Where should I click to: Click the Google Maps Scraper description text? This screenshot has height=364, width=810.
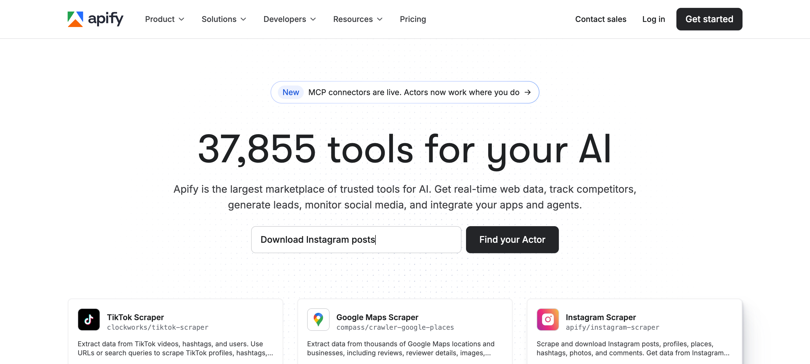(x=400, y=348)
